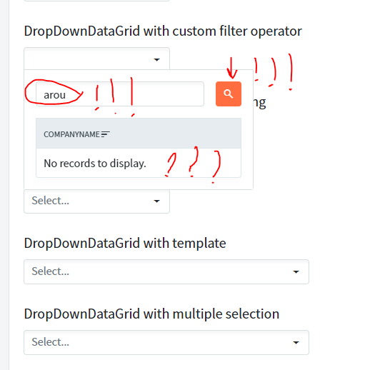Viewport: 375px width, 370px height.
Task: Click the caret arrow of the multiple selection dropdown
Action: (296, 342)
